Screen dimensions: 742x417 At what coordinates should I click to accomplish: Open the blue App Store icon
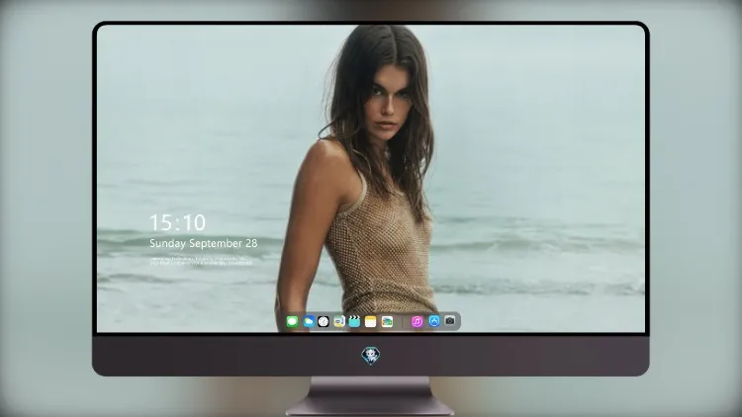434,321
